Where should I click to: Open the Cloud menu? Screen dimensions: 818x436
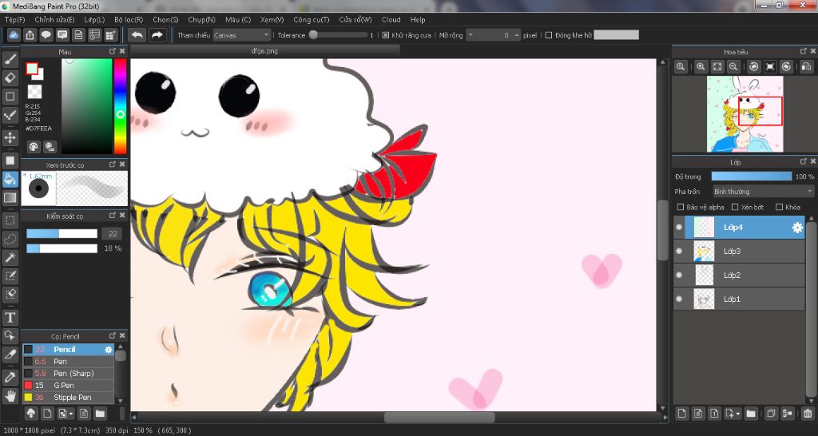pyautogui.click(x=391, y=20)
